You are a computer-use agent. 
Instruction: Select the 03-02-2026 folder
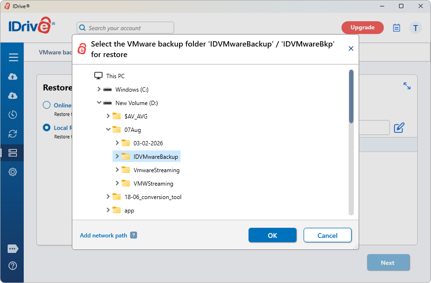click(142, 143)
